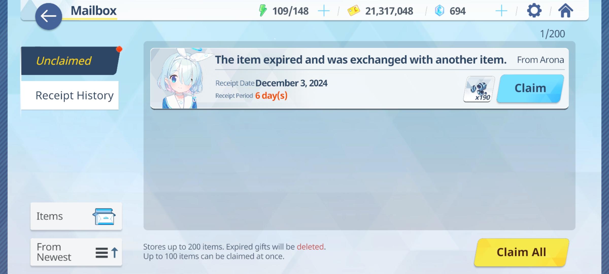609x274 pixels.
Task: Tap the gold credits icon
Action: pos(353,11)
